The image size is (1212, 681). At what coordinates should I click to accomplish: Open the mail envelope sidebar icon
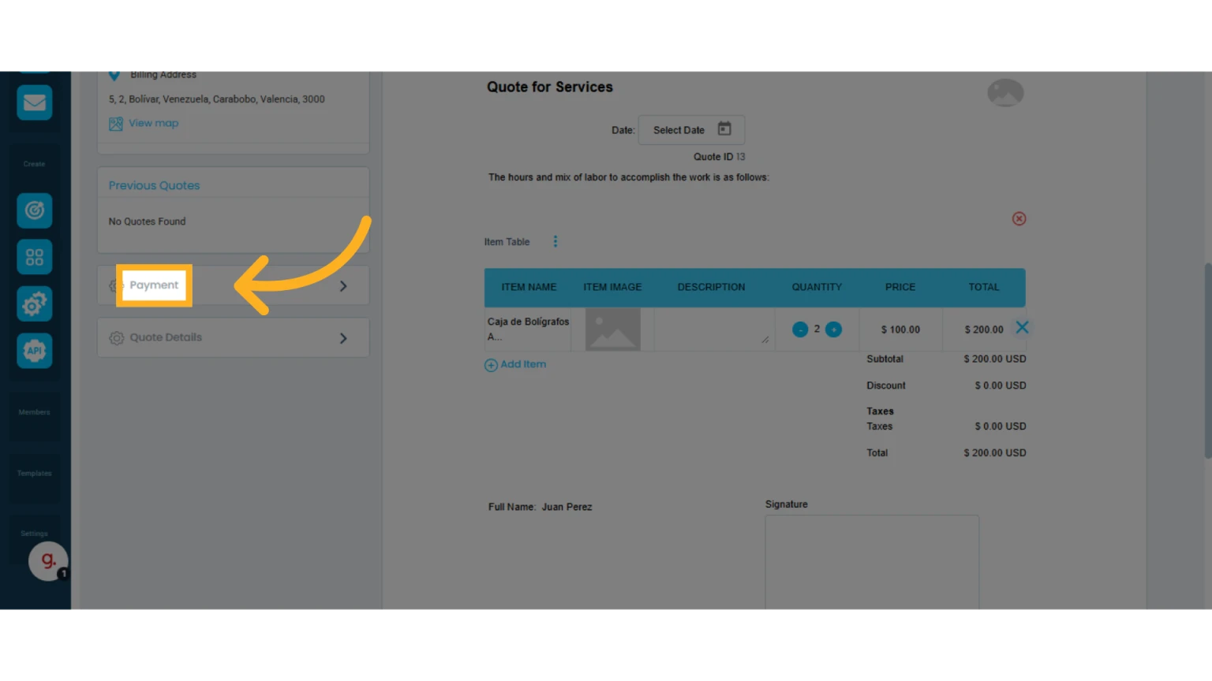point(34,102)
